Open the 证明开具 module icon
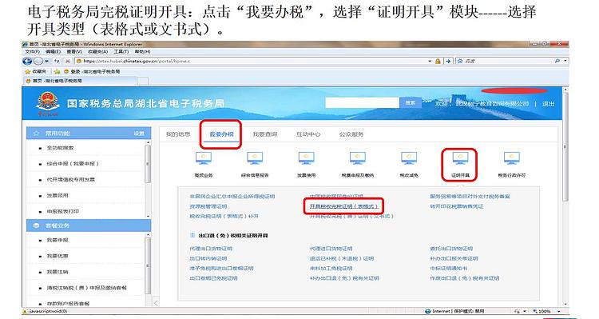The image size is (599, 319). coord(459,158)
